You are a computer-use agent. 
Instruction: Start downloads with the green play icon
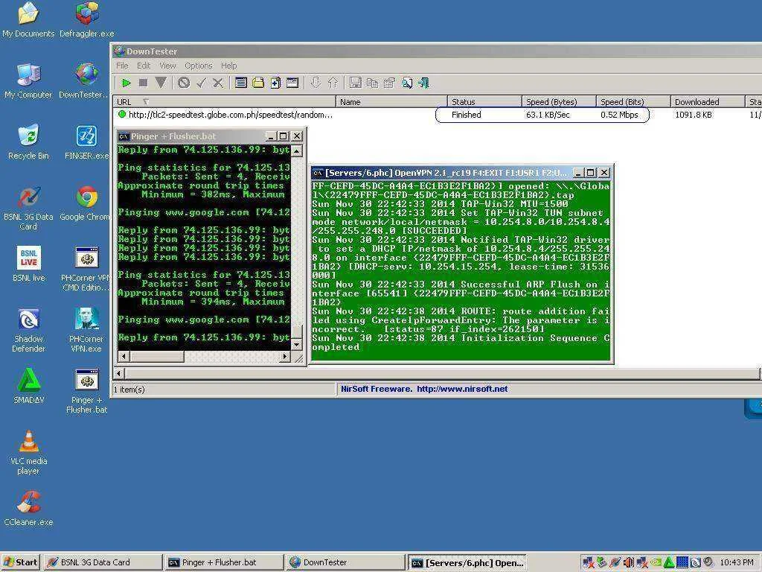(127, 83)
